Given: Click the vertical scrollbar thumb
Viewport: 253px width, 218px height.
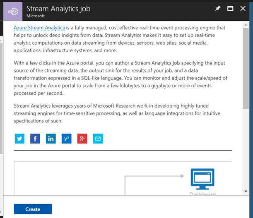Looking at the screenshot, I should point(246,68).
